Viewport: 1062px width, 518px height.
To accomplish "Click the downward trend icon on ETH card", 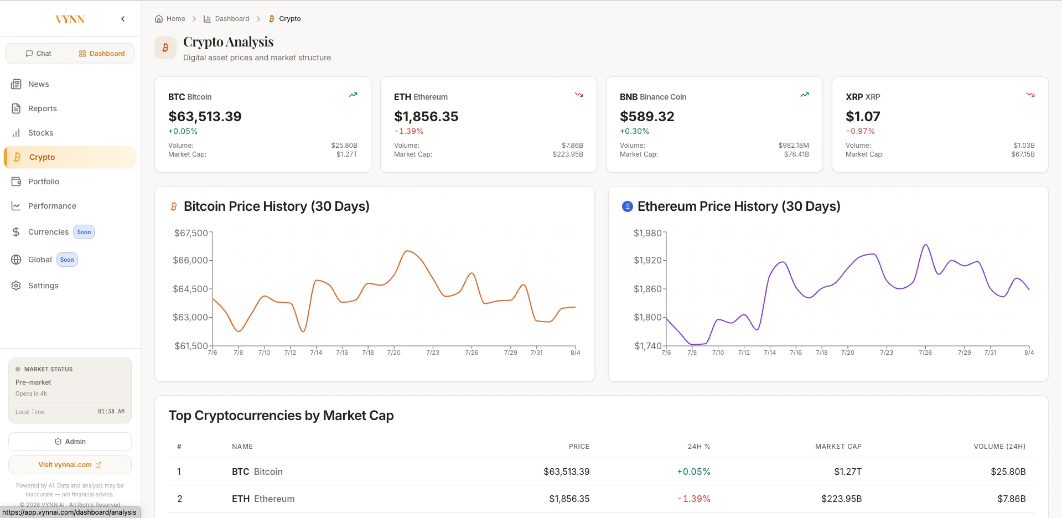I will (x=579, y=95).
